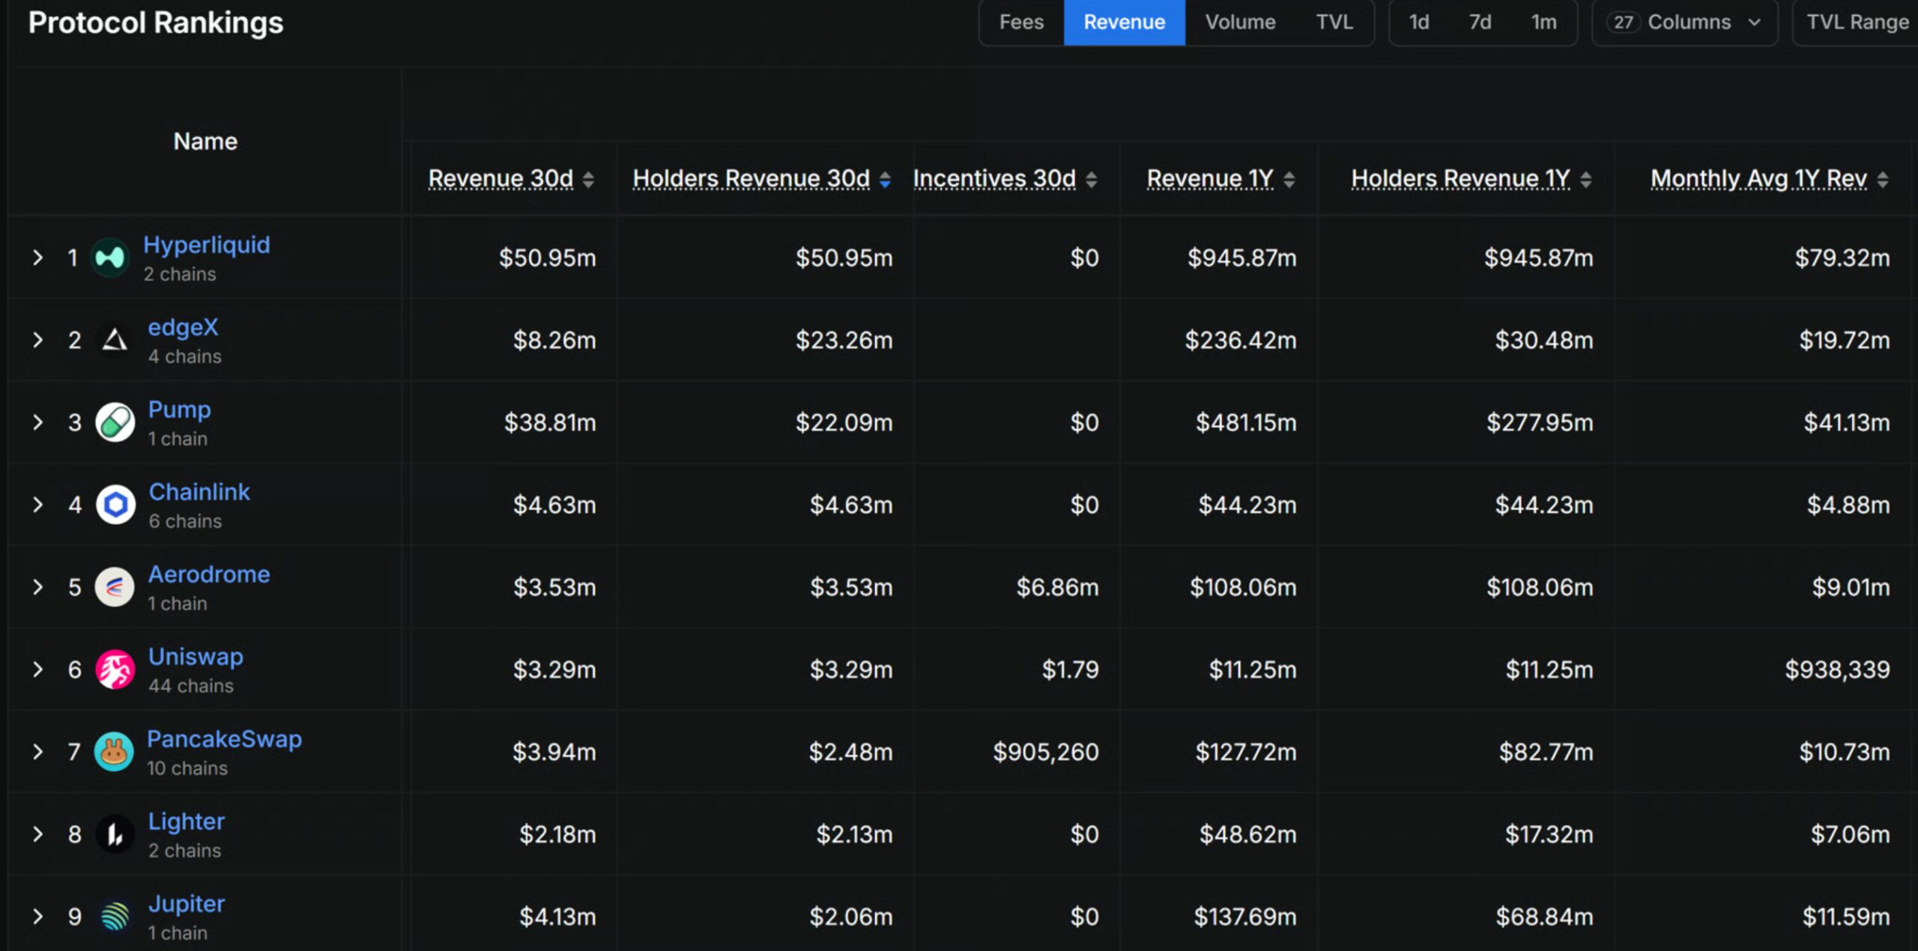Click the Lighter logo icon
The height and width of the screenshot is (951, 1918).
pos(115,834)
